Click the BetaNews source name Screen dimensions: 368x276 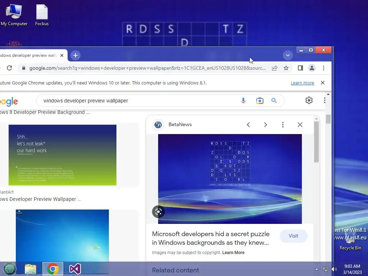tap(180, 125)
